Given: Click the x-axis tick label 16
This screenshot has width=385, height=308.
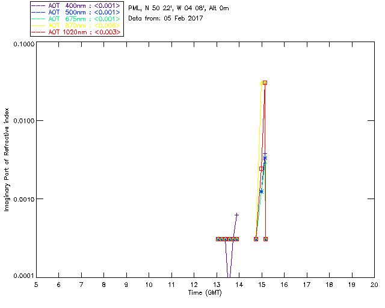Looking at the screenshot, I should [285, 285].
